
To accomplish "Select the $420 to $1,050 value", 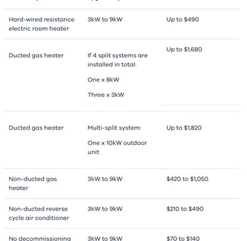I will [187, 179].
